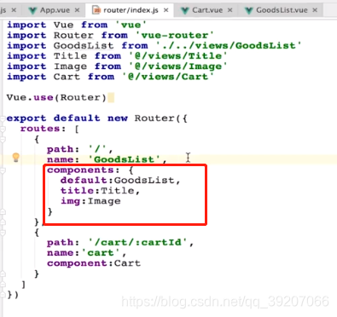Viewport: 337px width, 317px height.
Task: Click the first import Vue identifier
Action: click(63, 25)
